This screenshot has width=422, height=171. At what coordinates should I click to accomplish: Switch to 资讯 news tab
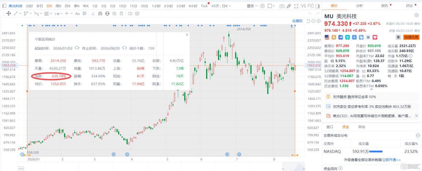coord(384,6)
